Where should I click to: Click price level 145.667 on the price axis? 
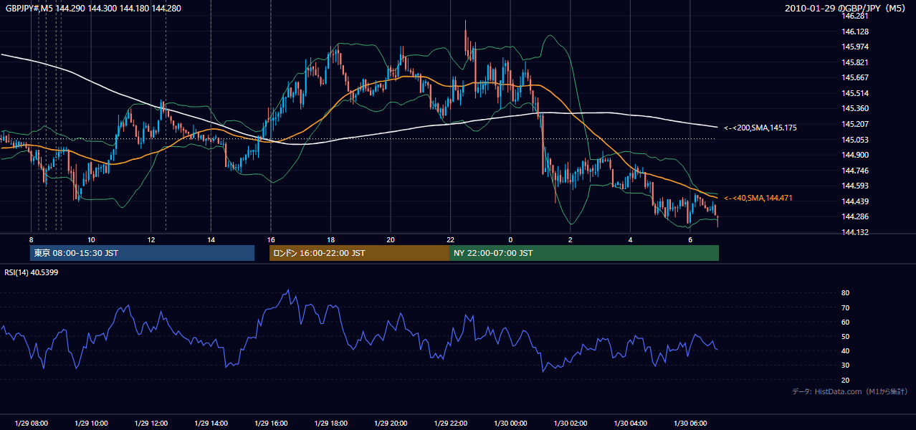(855, 77)
